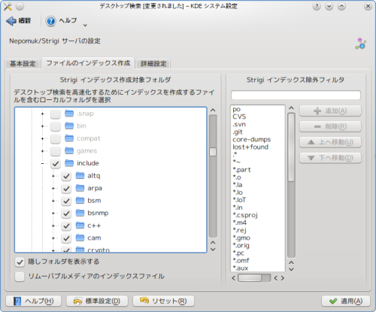The image size is (376, 312).
Task: Click the folder tree vertical scrollbar handle
Action: pyautogui.click(x=213, y=152)
